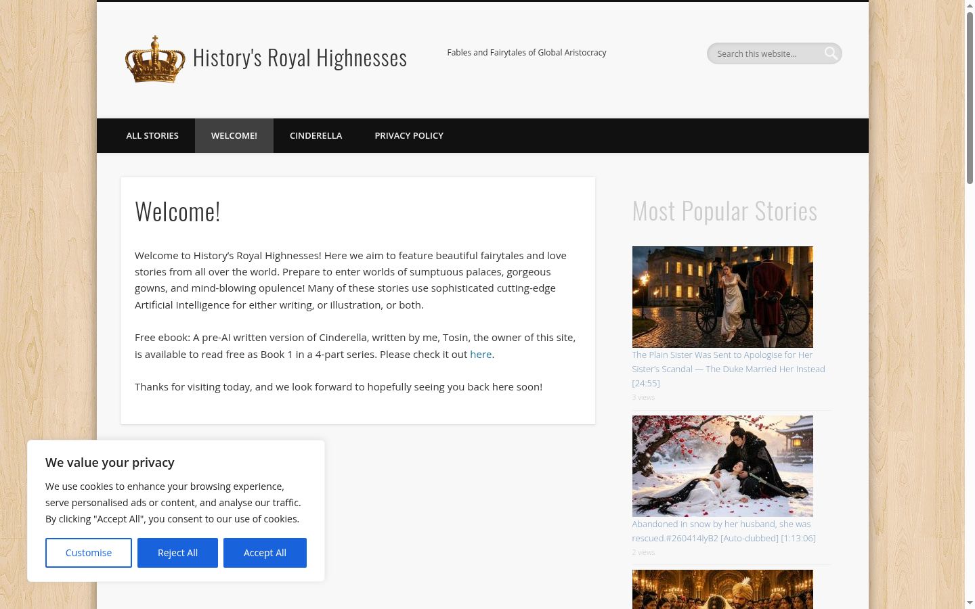Click the Most Popular Stories heading
The height and width of the screenshot is (609, 975).
coord(724,211)
